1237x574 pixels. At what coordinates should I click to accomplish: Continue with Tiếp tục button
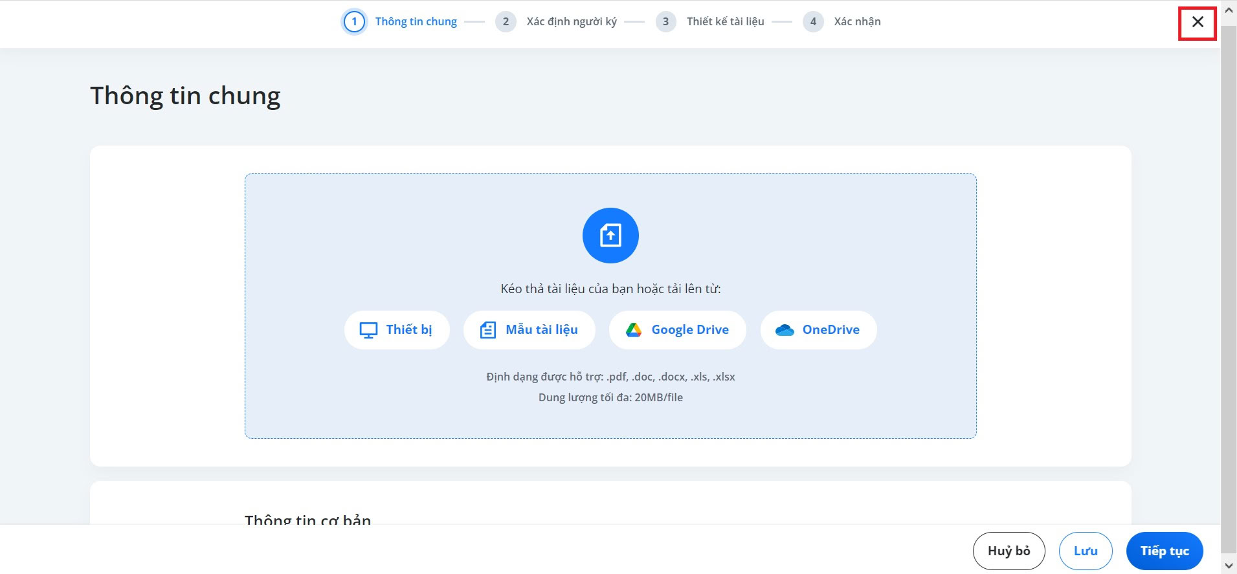coord(1165,551)
